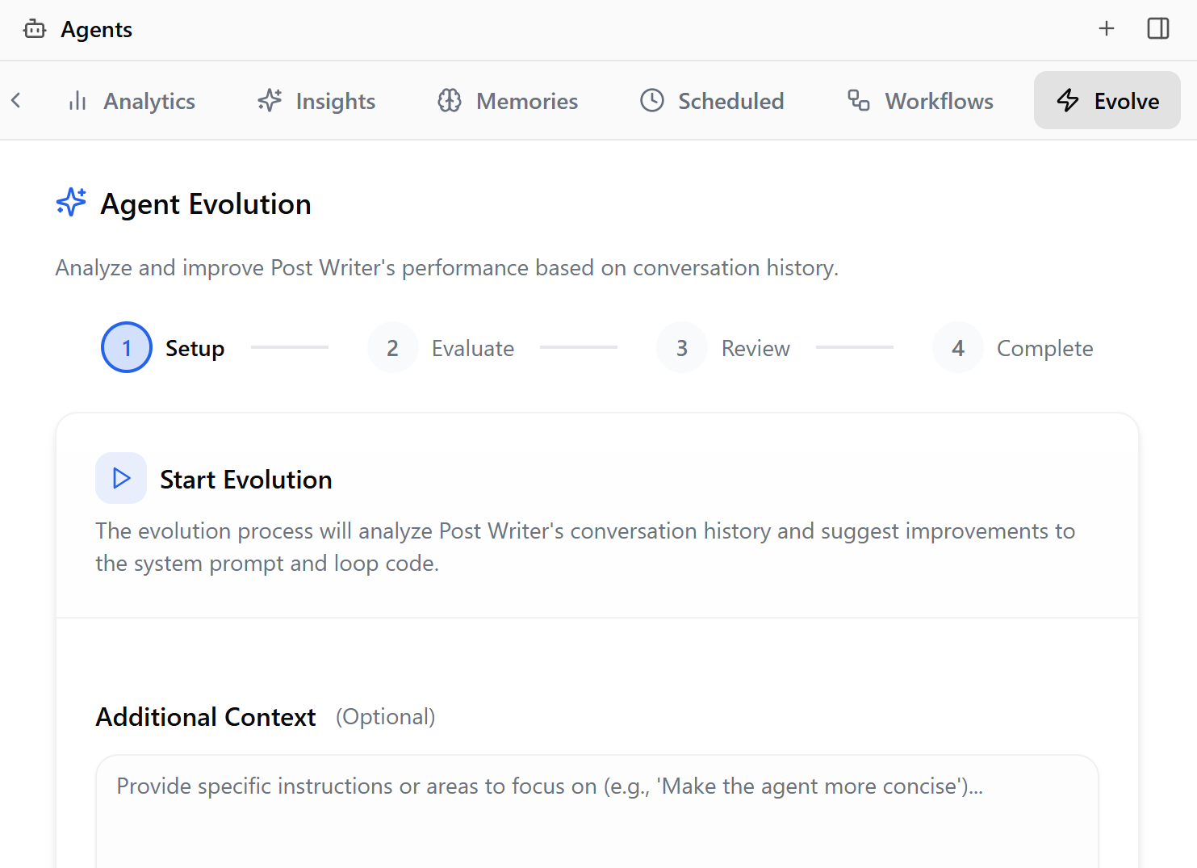This screenshot has width=1197, height=868.
Task: Go to the Scheduled tab
Action: click(x=712, y=101)
